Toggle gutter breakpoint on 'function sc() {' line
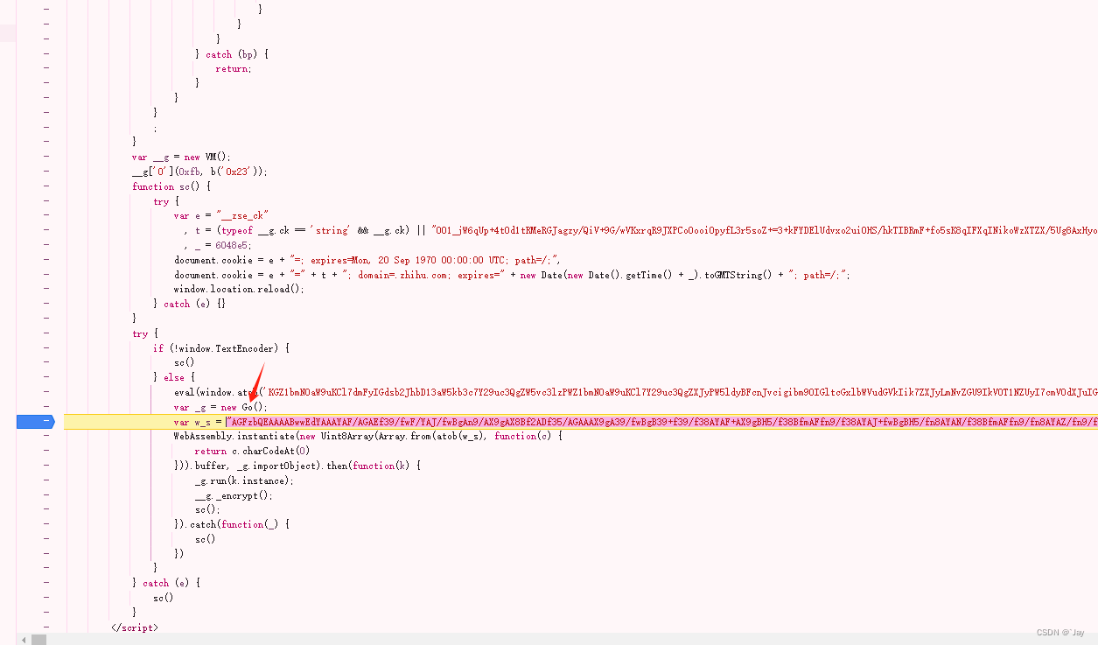The height and width of the screenshot is (645, 1098). tap(46, 186)
